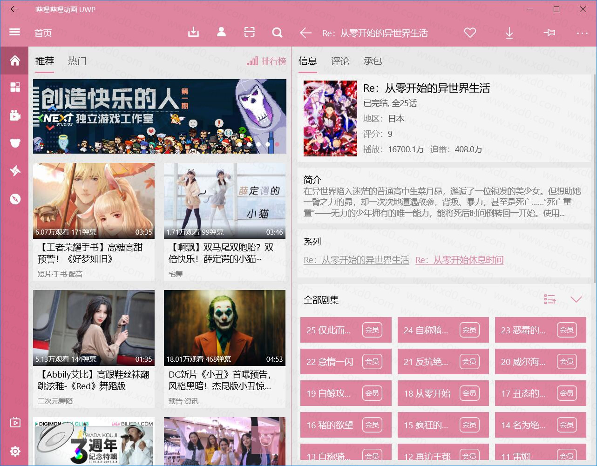Open series link Re:从零开始休息时间
This screenshot has height=466, width=597.
(459, 260)
